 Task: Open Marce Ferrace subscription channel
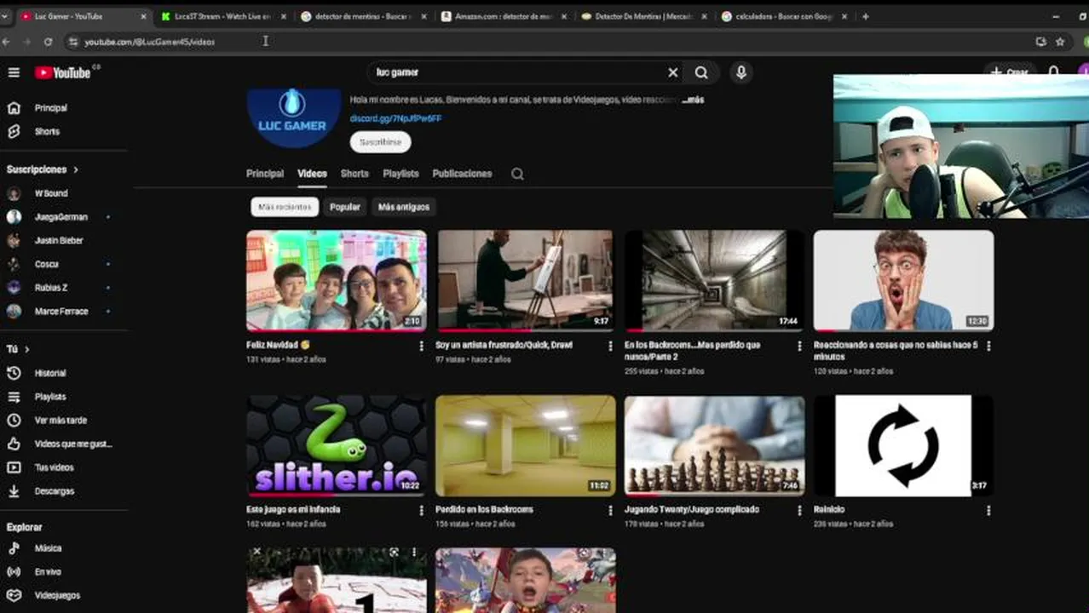(61, 312)
